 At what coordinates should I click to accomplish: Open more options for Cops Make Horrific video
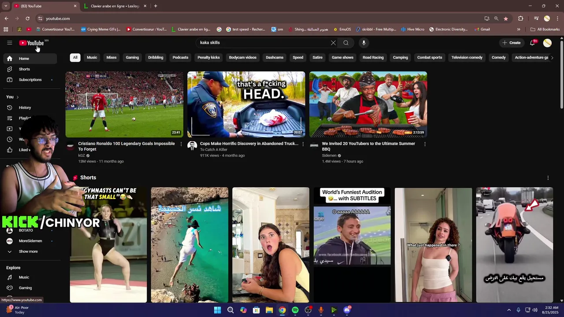pyautogui.click(x=303, y=144)
